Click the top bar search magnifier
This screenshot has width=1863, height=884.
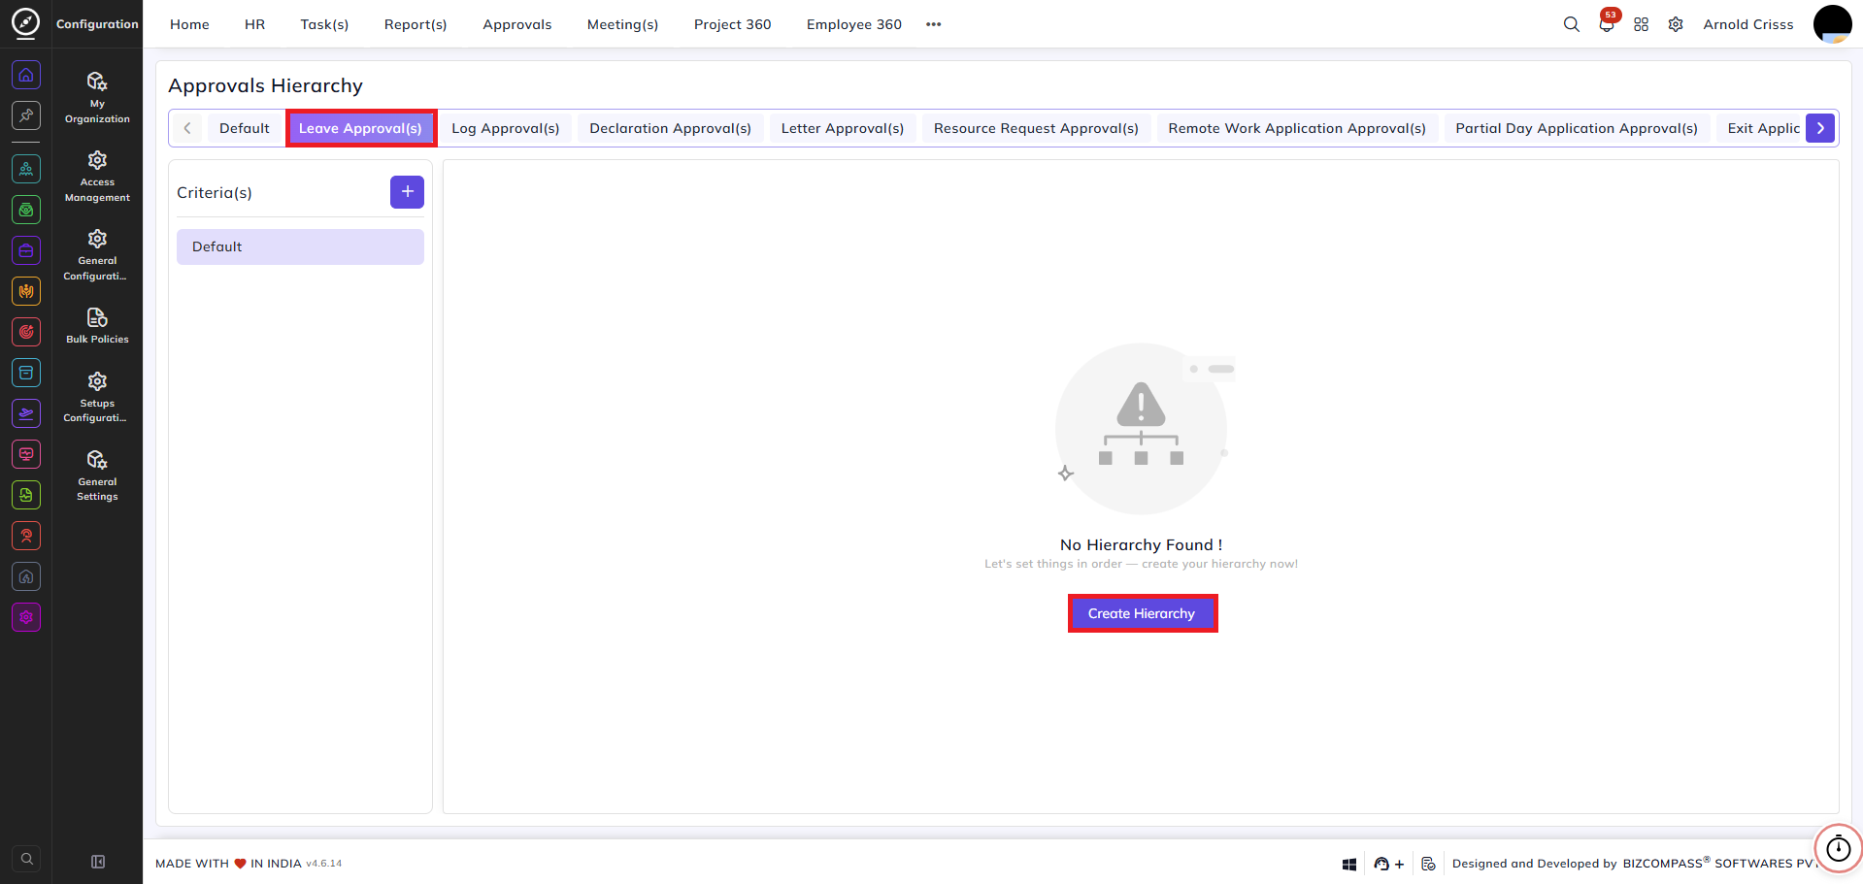pyautogui.click(x=1572, y=24)
